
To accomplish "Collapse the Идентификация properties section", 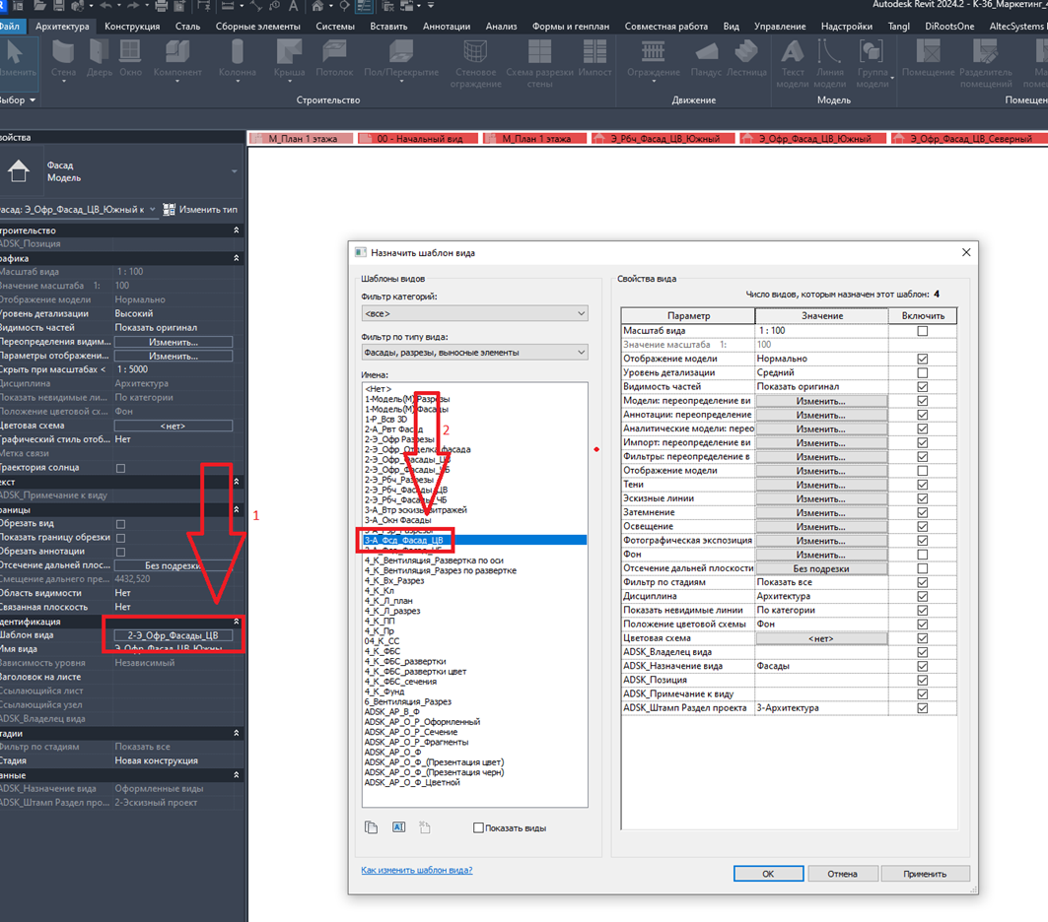I will coord(236,622).
